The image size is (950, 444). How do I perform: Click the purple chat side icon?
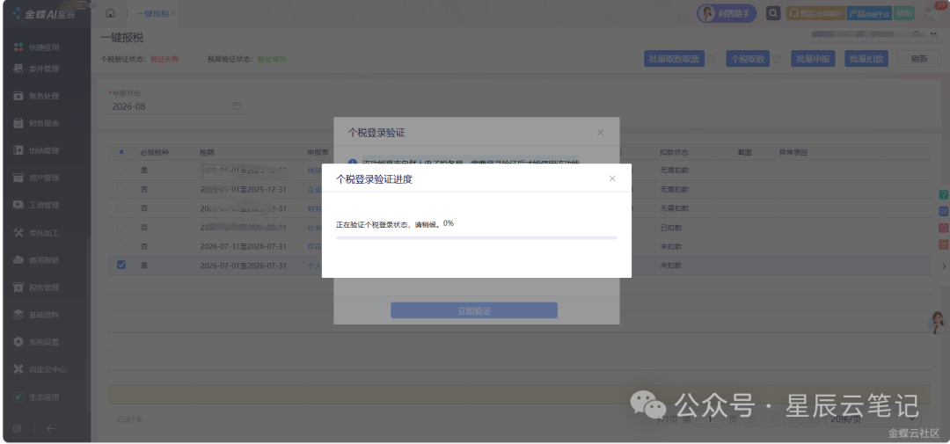click(x=943, y=211)
